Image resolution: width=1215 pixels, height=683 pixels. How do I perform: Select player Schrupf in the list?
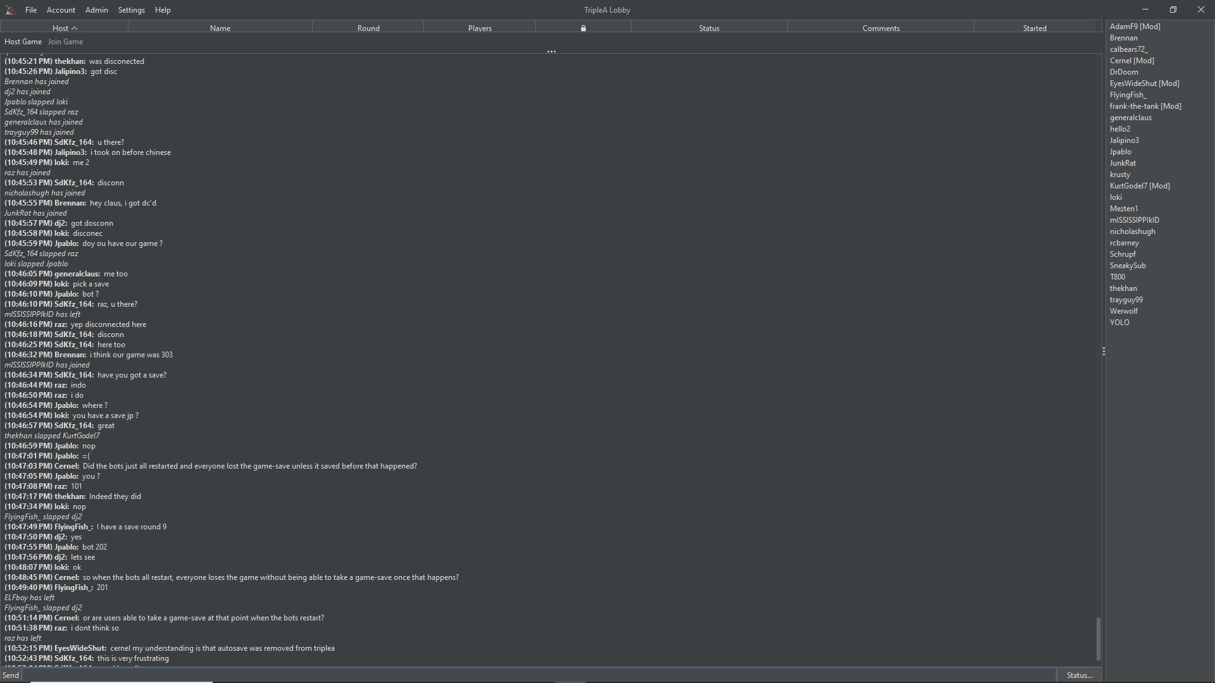click(x=1123, y=254)
